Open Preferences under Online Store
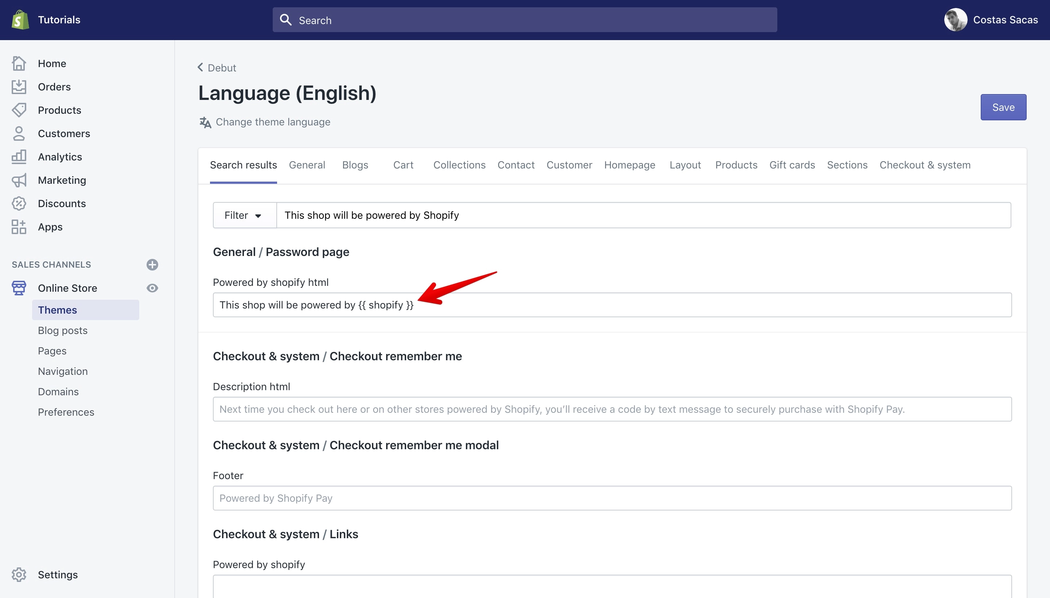Viewport: 1050px width, 598px height. [x=66, y=412]
